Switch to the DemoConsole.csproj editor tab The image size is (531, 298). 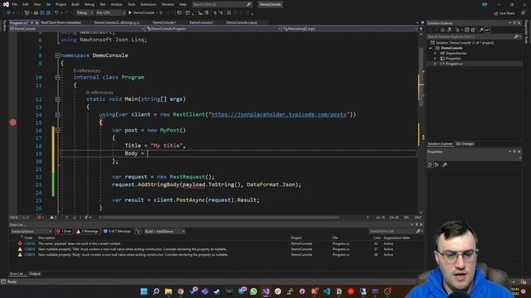coord(241,22)
